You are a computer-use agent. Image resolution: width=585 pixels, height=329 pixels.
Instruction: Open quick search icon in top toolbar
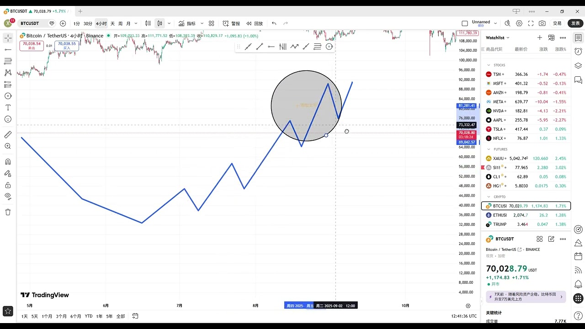[x=507, y=23]
